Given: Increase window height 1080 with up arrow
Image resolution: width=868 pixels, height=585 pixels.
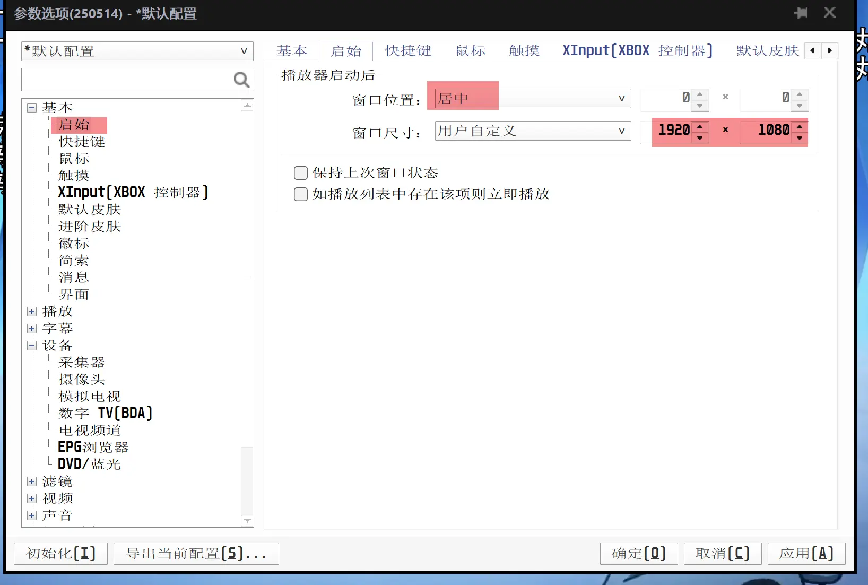Looking at the screenshot, I should pyautogui.click(x=800, y=126).
